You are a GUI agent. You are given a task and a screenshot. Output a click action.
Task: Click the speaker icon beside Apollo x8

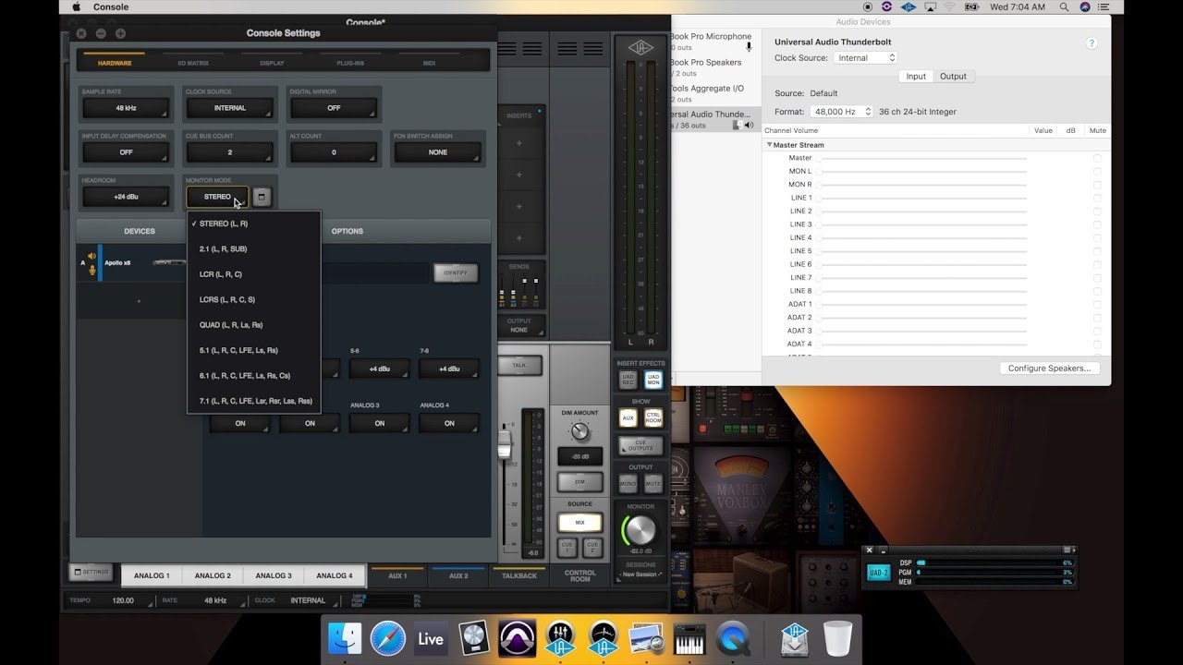point(91,257)
